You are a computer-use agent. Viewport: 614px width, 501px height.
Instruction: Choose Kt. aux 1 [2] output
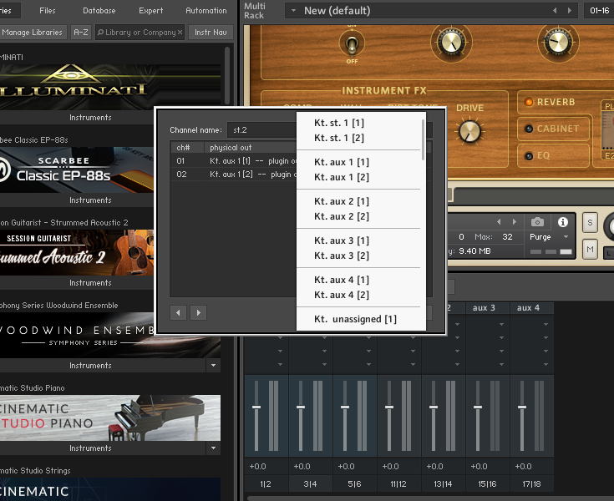pyautogui.click(x=341, y=177)
